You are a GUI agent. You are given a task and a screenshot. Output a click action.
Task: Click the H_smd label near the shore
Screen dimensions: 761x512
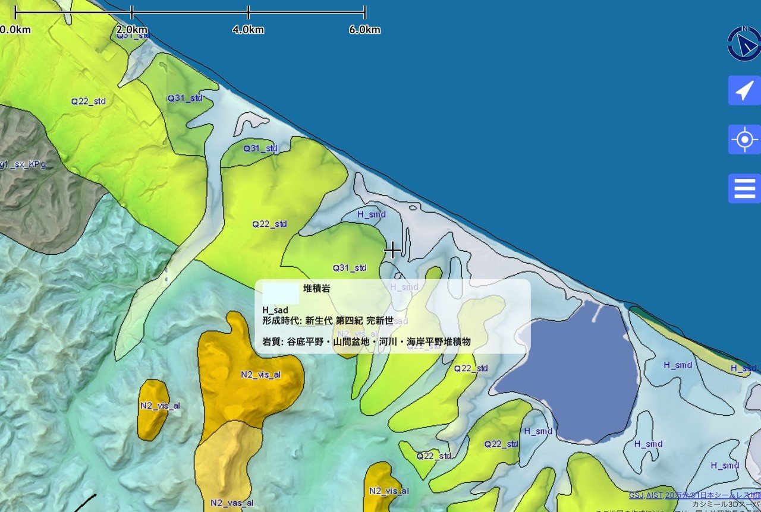tap(372, 214)
